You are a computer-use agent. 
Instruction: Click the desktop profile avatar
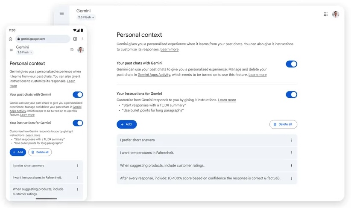pos(336,14)
